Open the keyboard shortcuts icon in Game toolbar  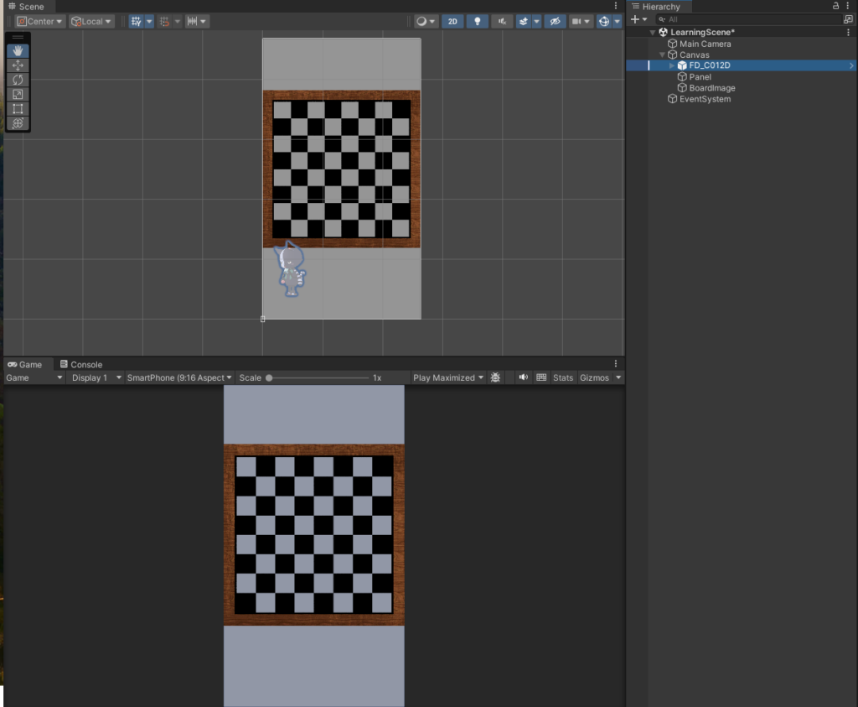[x=541, y=377]
